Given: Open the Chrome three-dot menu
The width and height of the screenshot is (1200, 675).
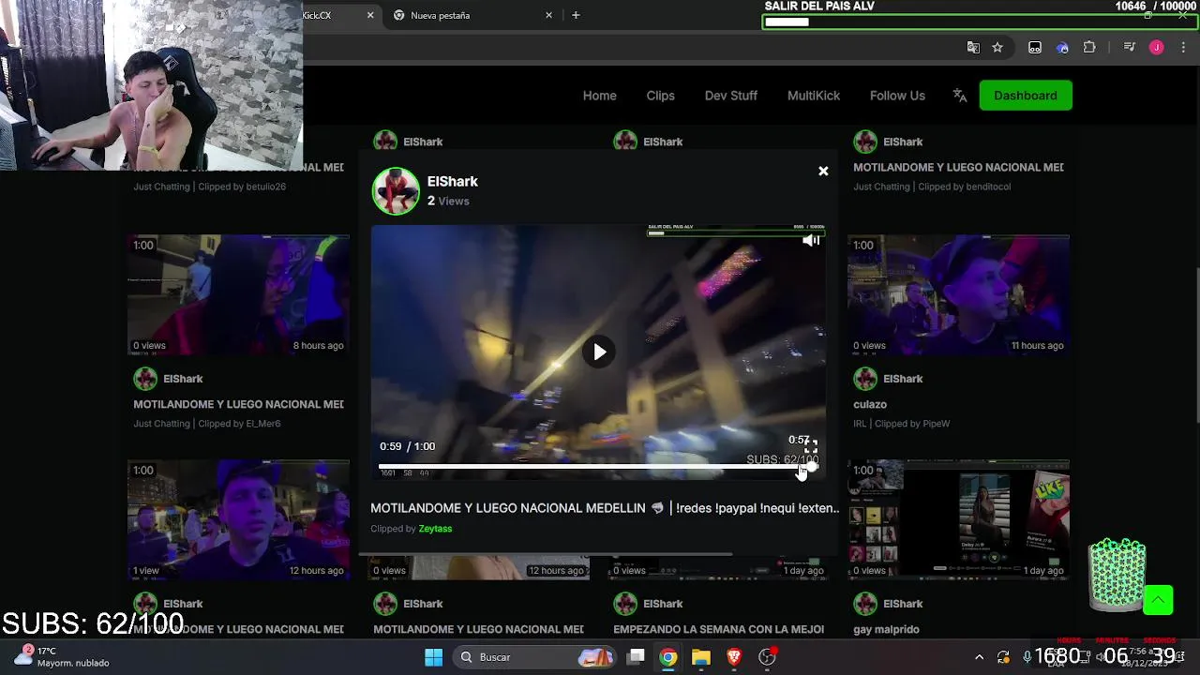Looking at the screenshot, I should pos(1183,48).
